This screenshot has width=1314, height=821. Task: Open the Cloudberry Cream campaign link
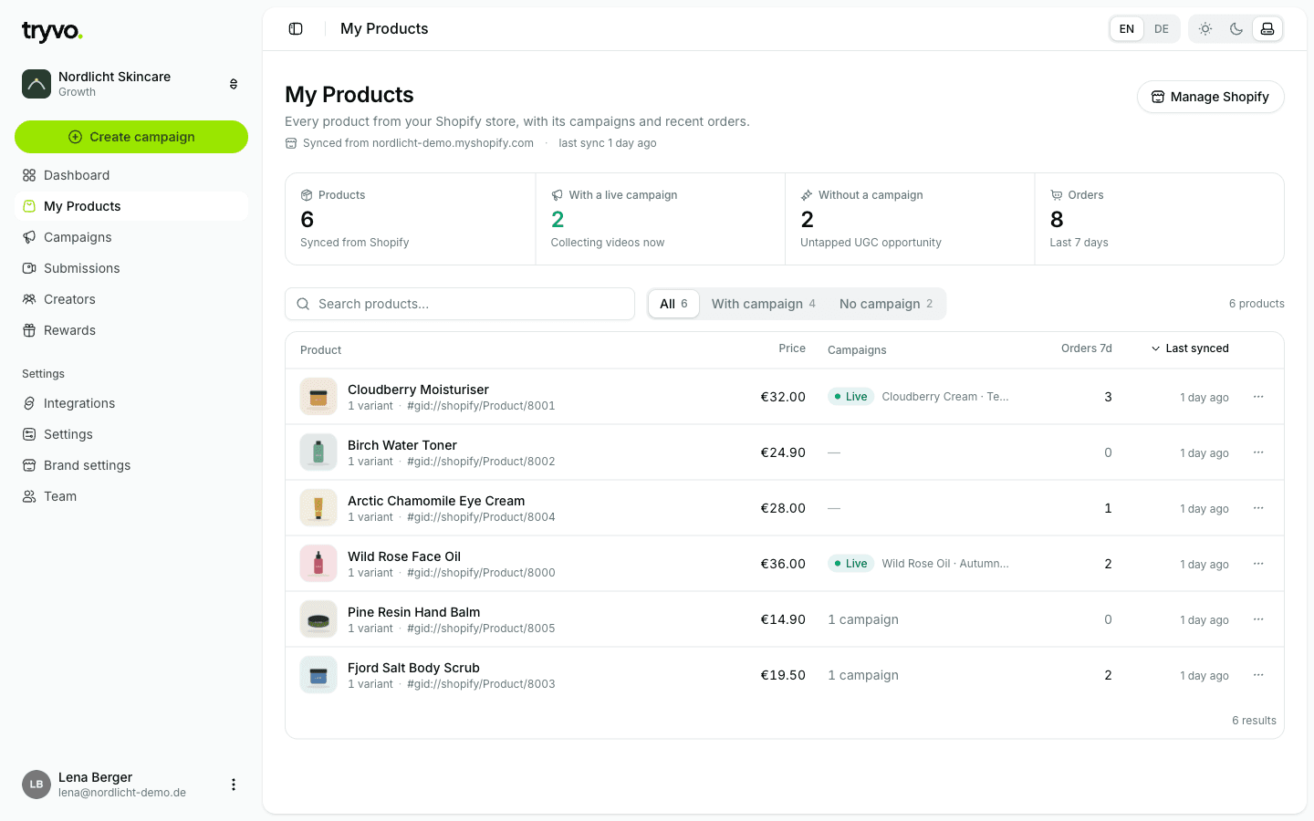945,397
